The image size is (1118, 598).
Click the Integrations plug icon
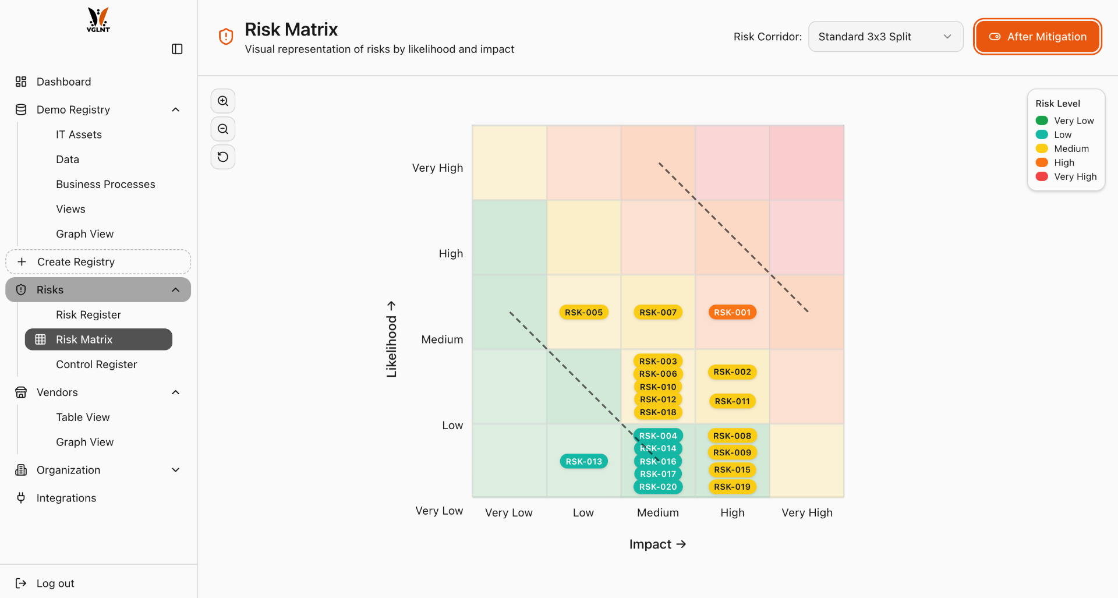(x=21, y=498)
